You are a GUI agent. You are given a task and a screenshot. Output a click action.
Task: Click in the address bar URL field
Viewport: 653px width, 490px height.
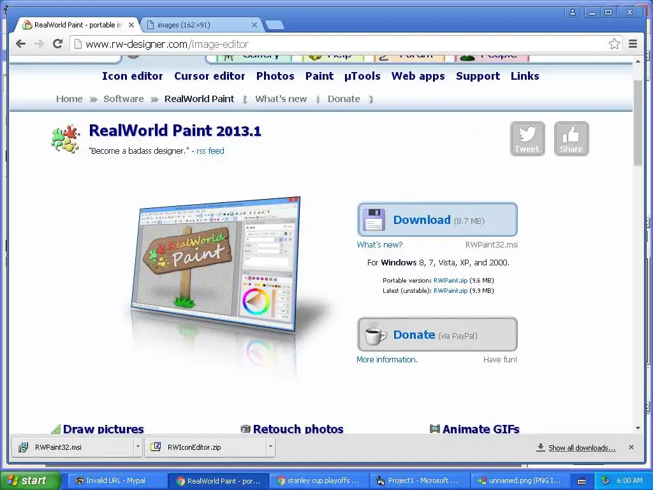pos(346,44)
